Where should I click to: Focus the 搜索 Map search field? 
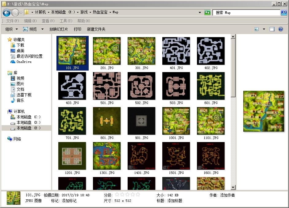246,13
